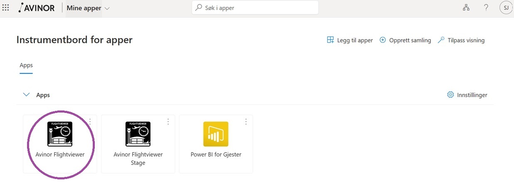Open more options on Avinor Flightviewer Stage tile
The image size is (514, 196).
(168, 122)
